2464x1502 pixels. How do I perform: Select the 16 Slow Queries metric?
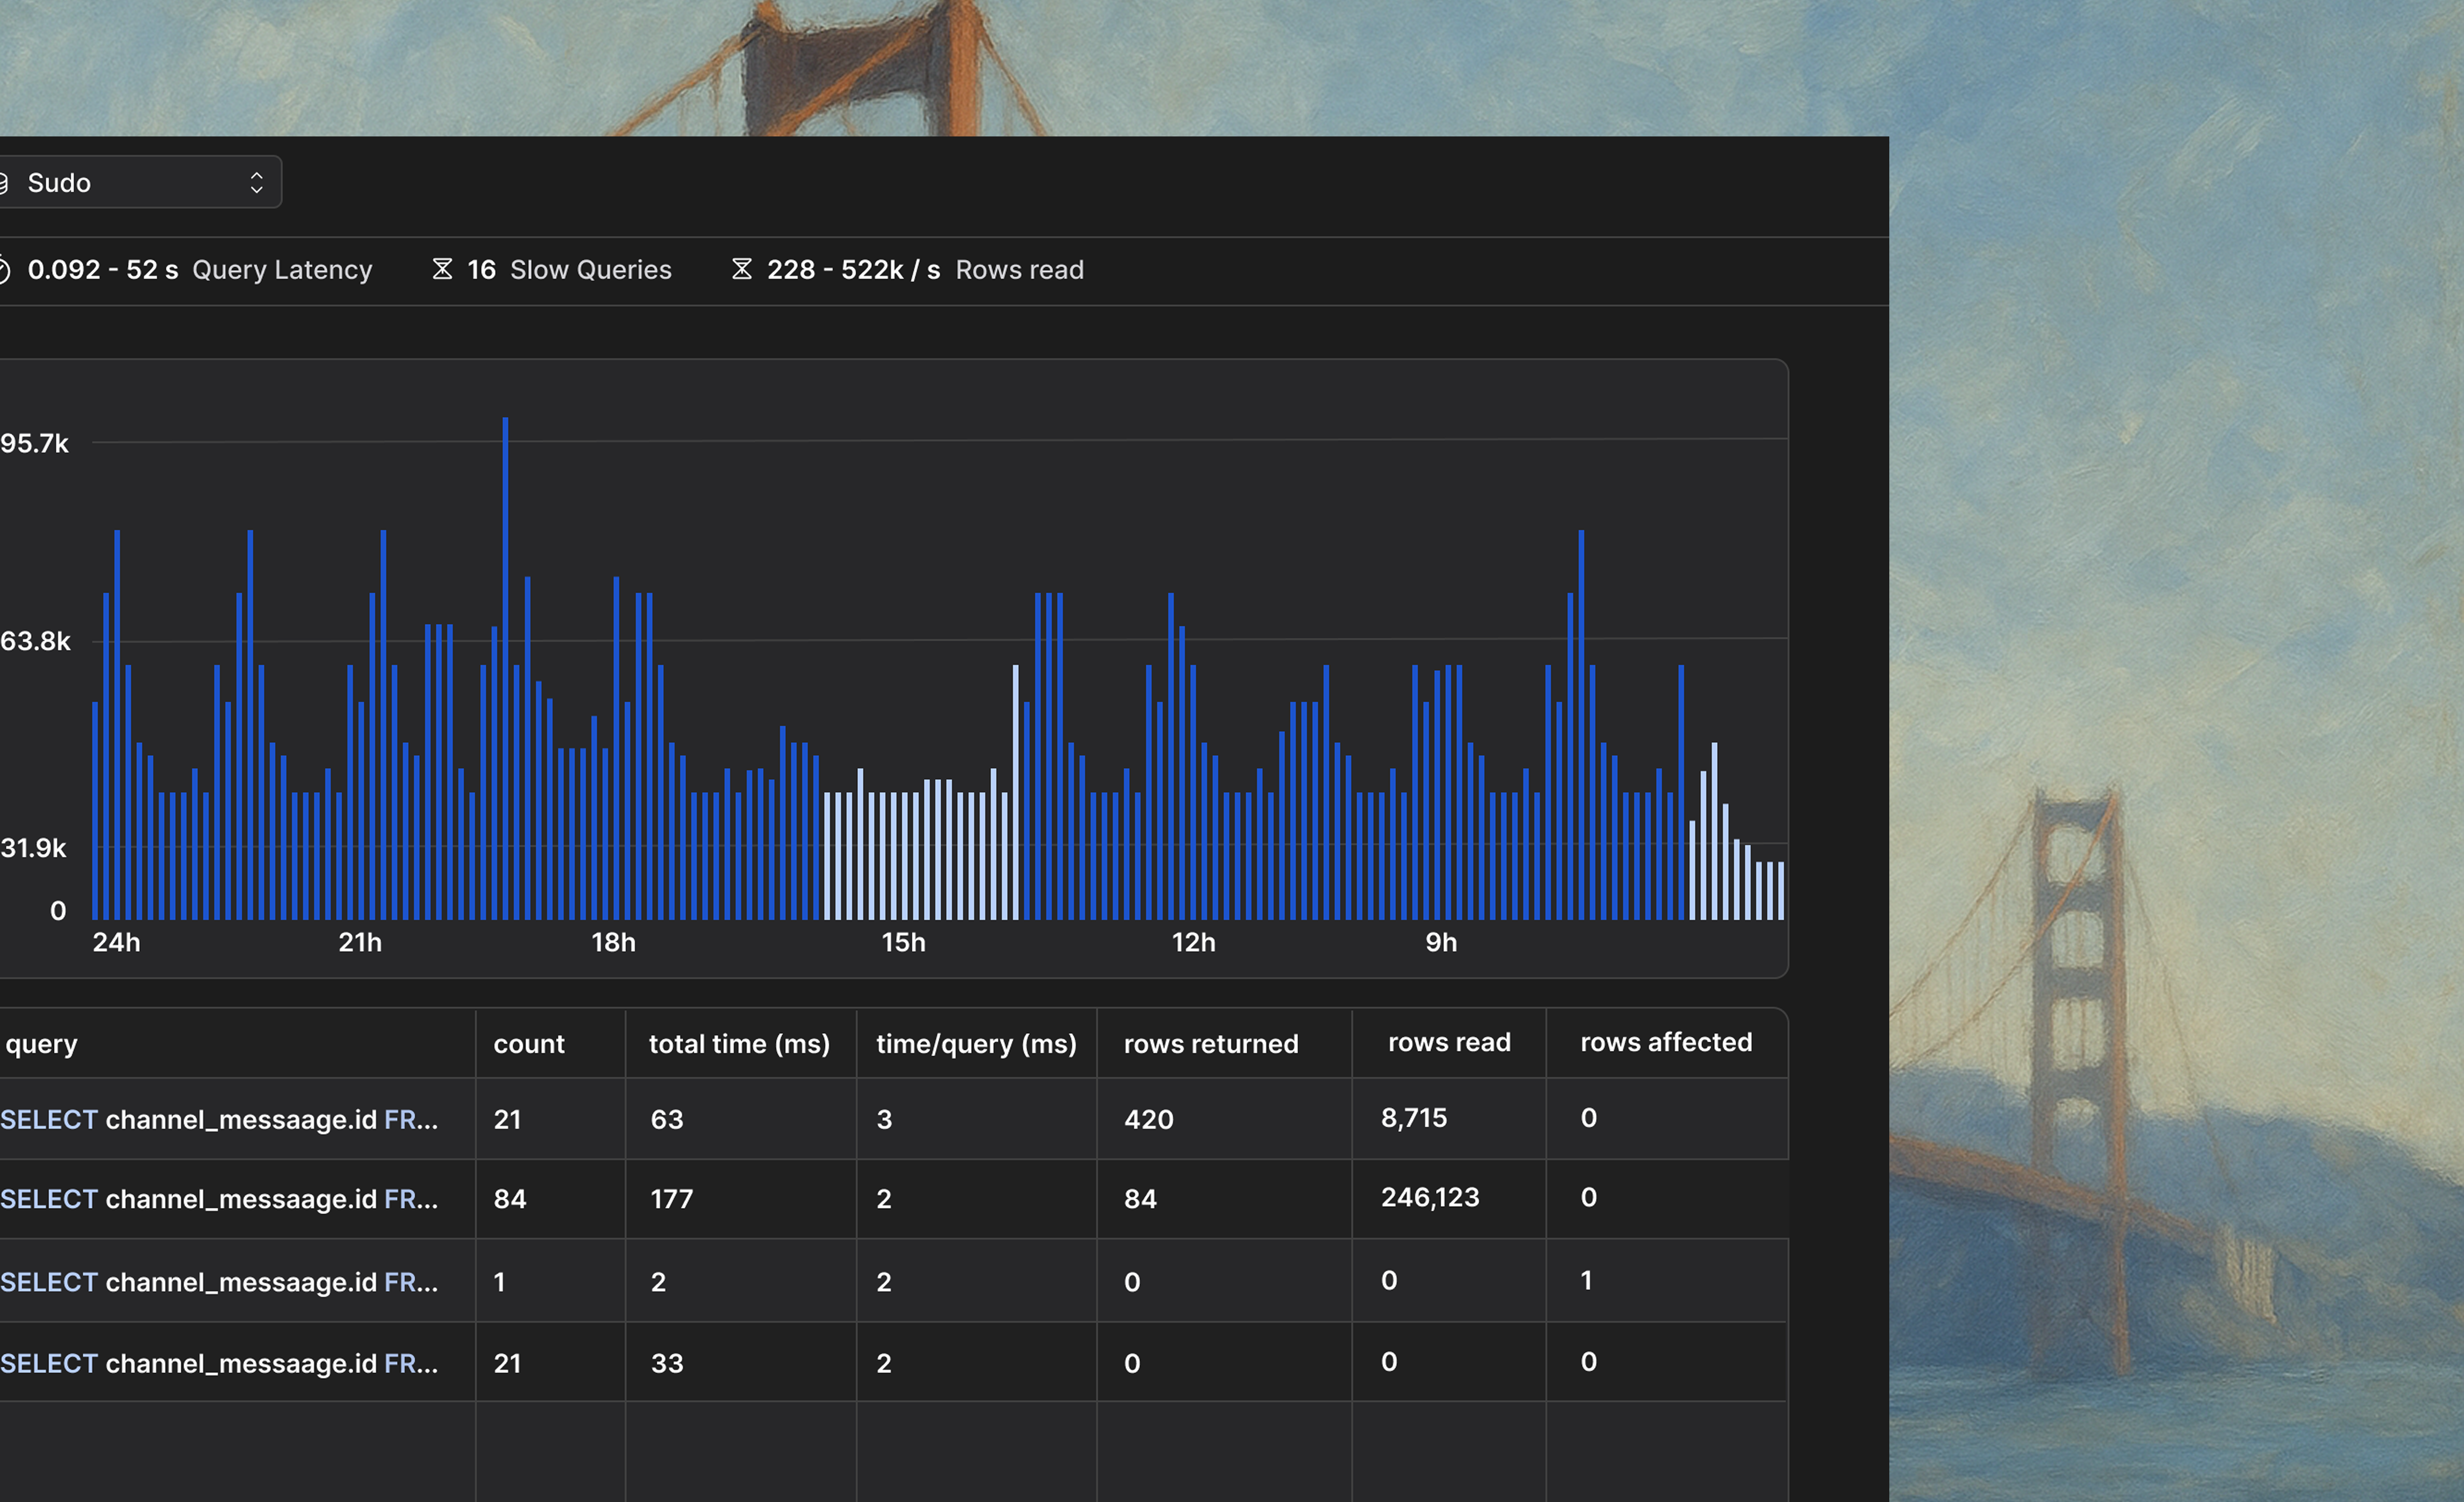tap(569, 270)
